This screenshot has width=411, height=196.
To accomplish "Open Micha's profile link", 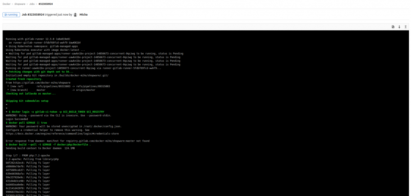I will 83,15.
